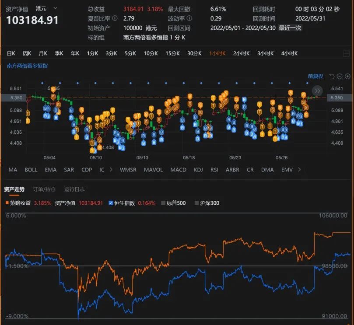Switch to the 订单/持仓 tab
Screen dimensions: 354x325
click(45, 189)
